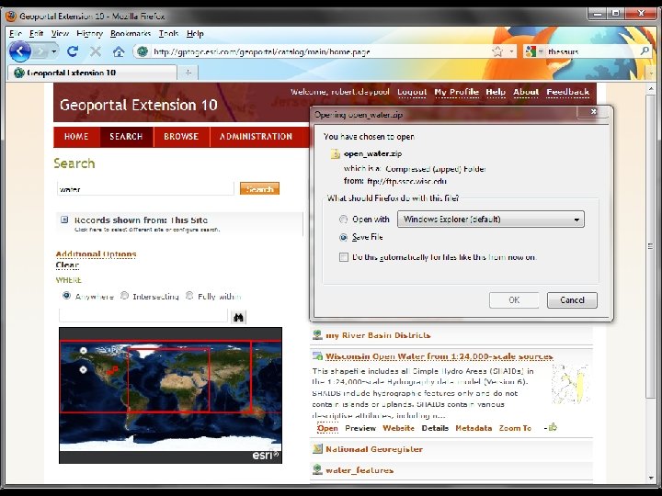Viewport: 662px width, 496px height.
Task: Open my River Basin Districts result
Action: tap(378, 336)
